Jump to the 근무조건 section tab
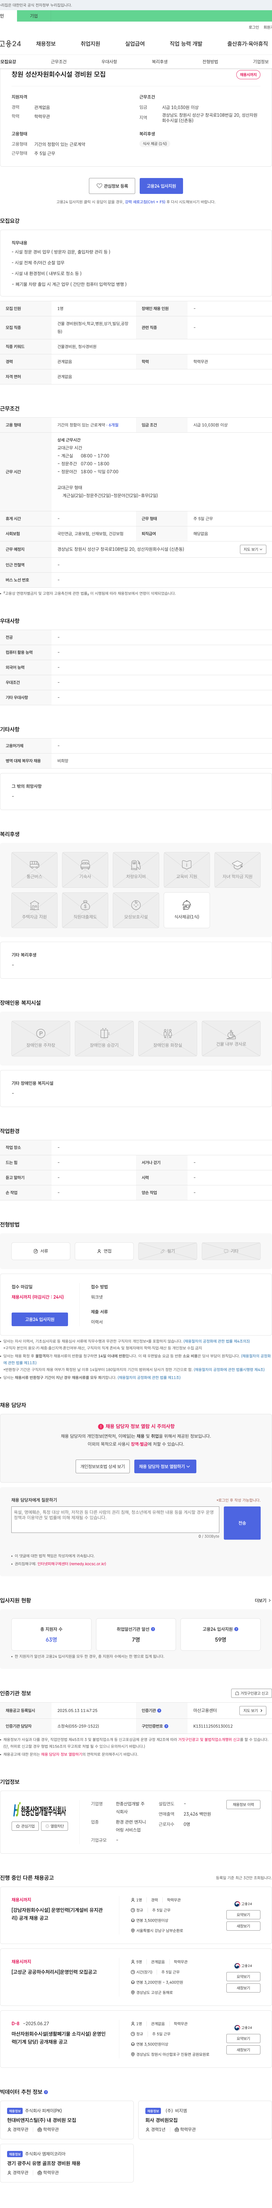The width and height of the screenshot is (272, 2208). (x=58, y=62)
